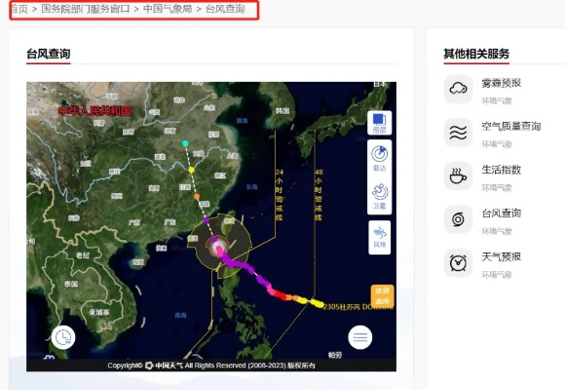Viewport: 565px width, 390px height.
Task: Toggle the 雷达 radar overlay
Action: [379, 158]
